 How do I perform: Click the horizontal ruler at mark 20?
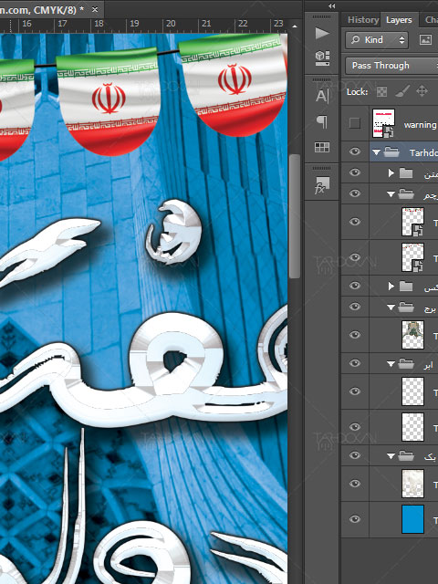pyautogui.click(x=171, y=24)
